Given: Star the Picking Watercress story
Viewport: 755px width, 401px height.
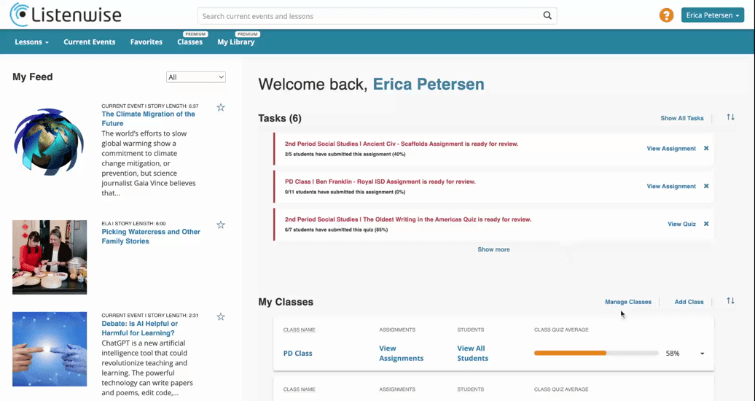Looking at the screenshot, I should (221, 225).
